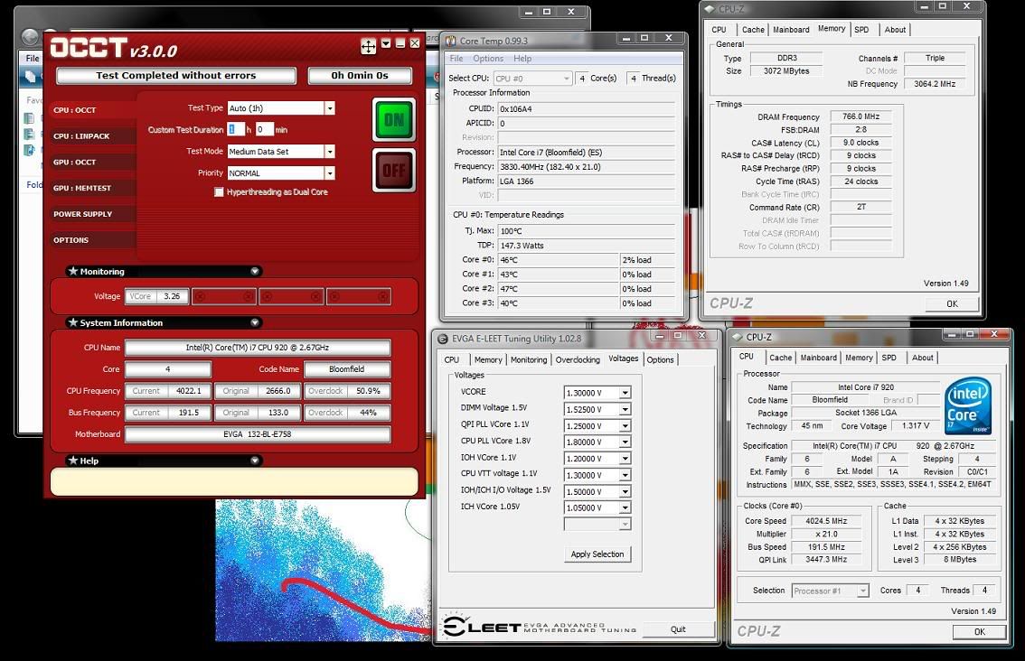Open the File menu in Core Temp
Image resolution: width=1025 pixels, height=661 pixels.
click(456, 58)
